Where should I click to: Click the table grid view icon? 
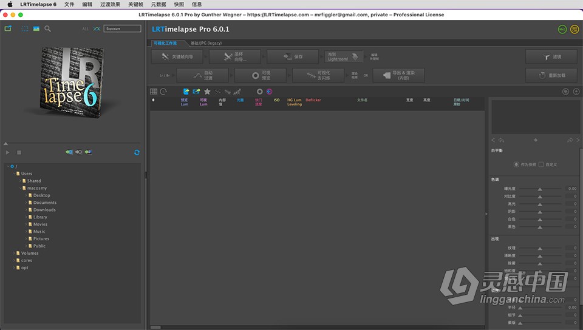[x=154, y=92]
